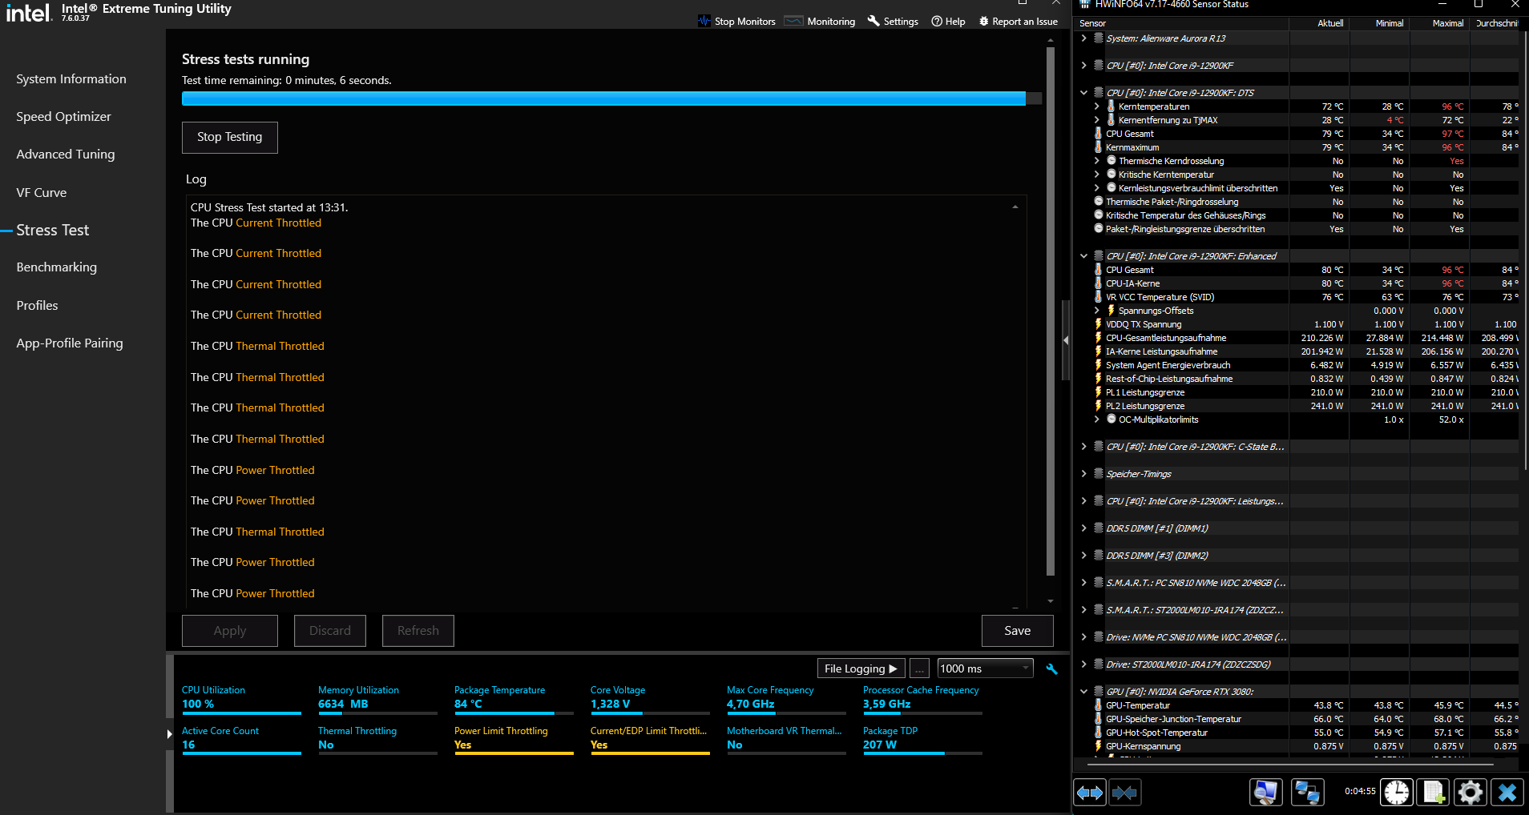Viewport: 1529px width, 815px height.
Task: Open the 1000 ms interval dropdown
Action: point(985,668)
